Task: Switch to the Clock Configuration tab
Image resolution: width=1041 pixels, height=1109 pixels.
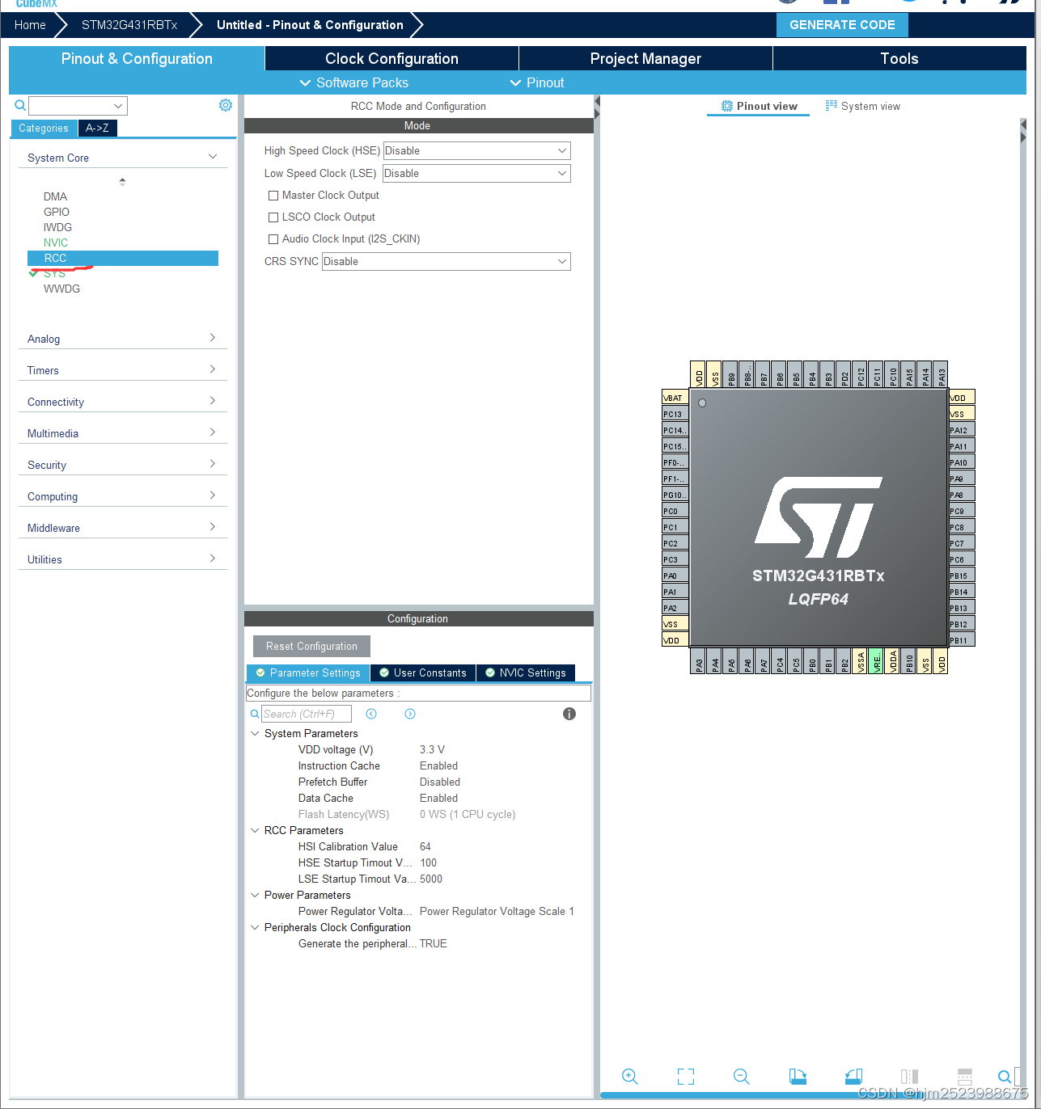Action: pyautogui.click(x=391, y=57)
